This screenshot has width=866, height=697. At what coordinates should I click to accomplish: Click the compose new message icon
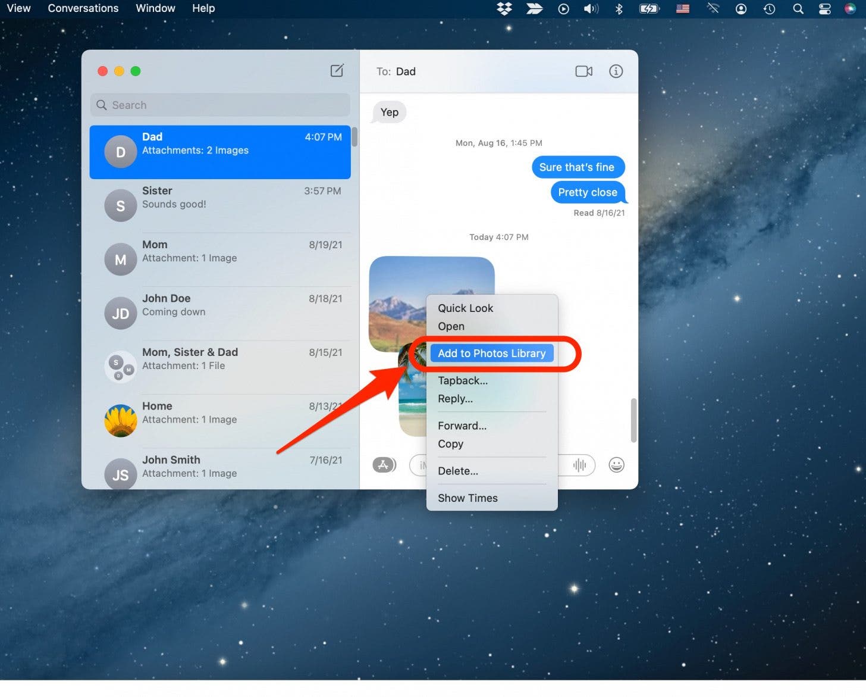337,71
